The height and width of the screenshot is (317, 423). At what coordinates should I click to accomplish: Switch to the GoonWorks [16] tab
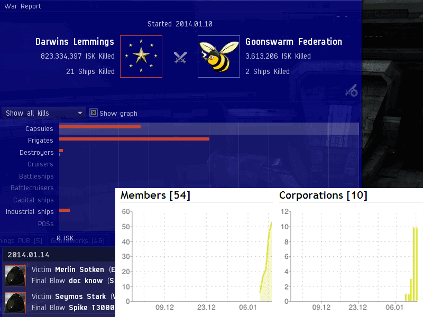78,240
